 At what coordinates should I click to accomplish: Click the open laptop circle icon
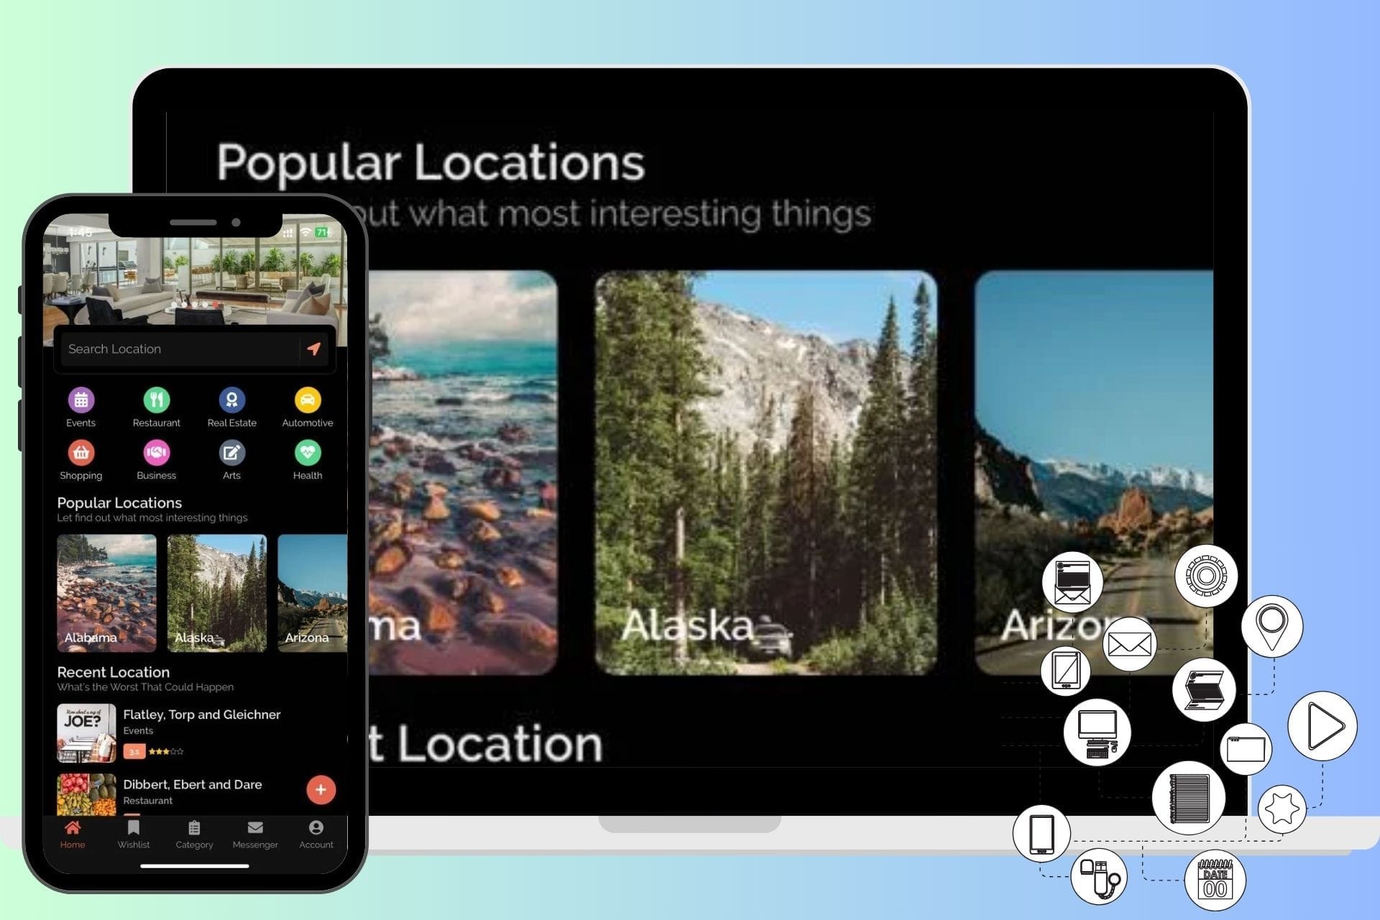[1204, 690]
